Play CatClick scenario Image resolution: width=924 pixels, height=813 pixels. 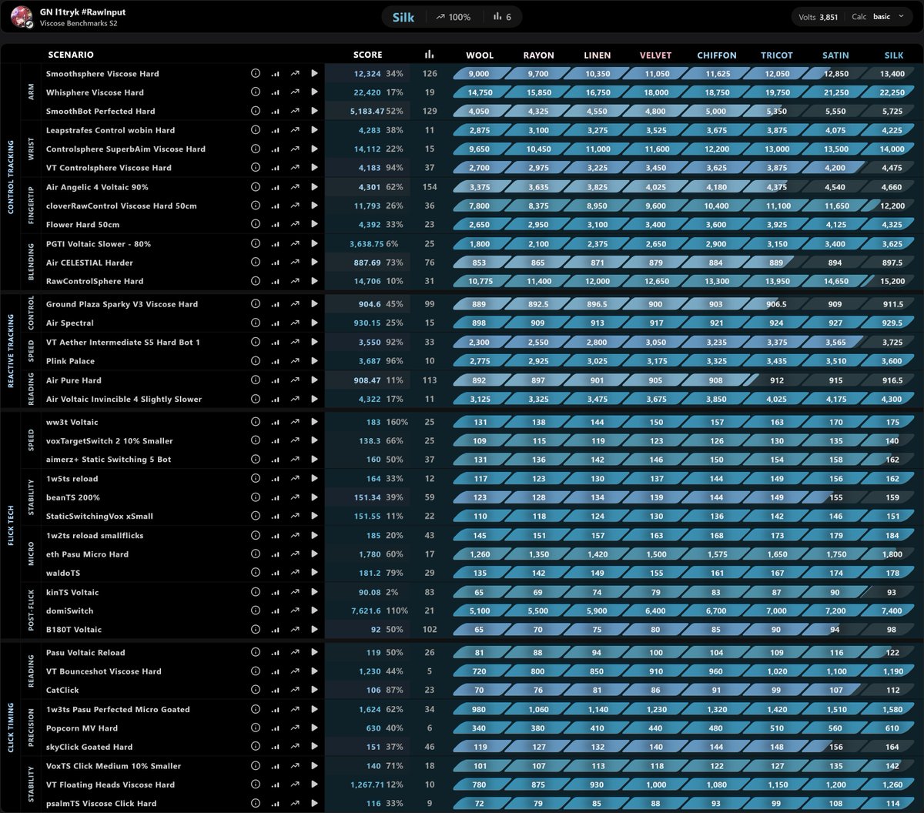click(314, 690)
